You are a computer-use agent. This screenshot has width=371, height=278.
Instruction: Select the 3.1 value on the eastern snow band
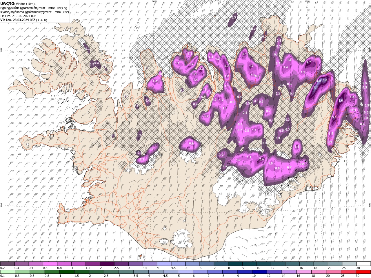tap(334, 117)
